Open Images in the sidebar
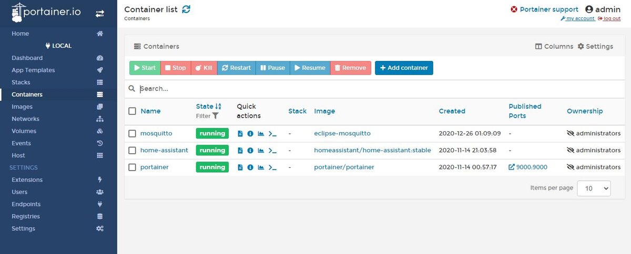This screenshot has height=254, width=631. click(22, 107)
